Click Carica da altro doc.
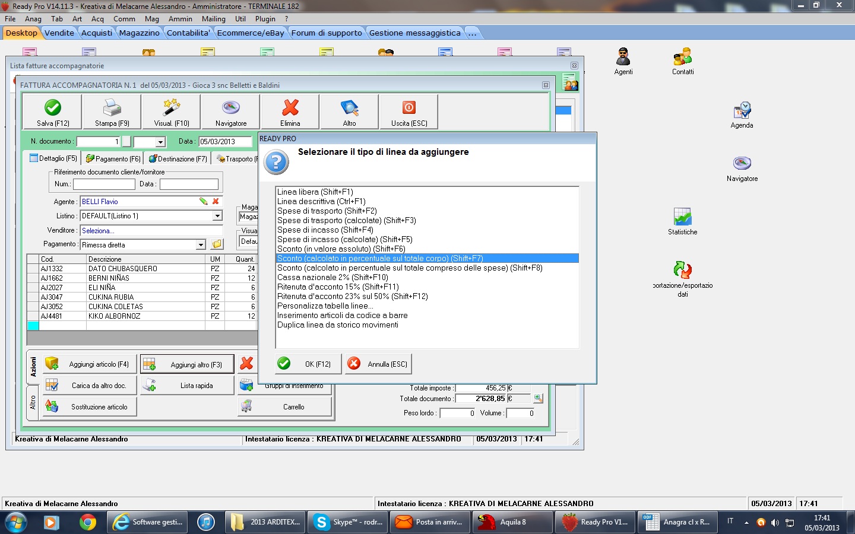The image size is (855, 534). tap(90, 385)
